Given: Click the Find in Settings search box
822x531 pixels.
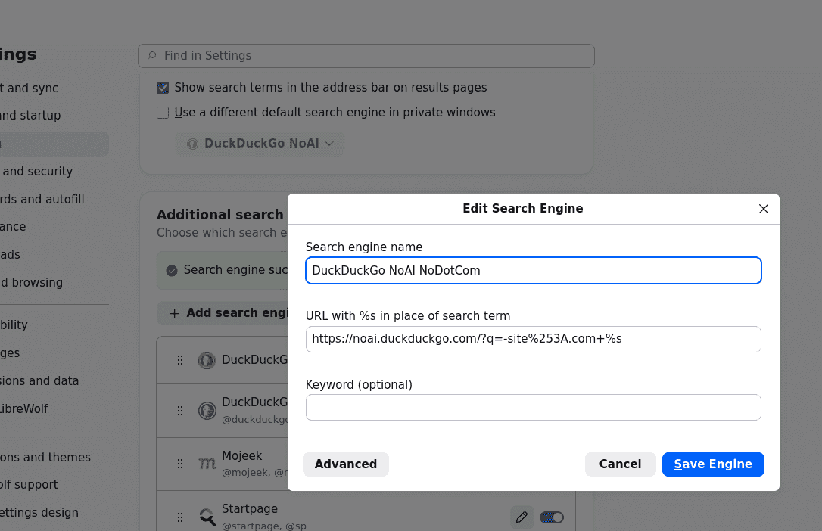Looking at the screenshot, I should coord(366,55).
